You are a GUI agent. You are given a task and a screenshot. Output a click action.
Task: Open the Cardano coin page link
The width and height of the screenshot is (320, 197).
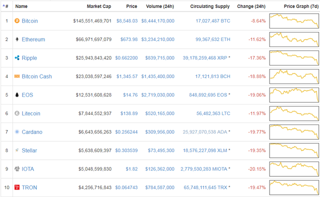coord(32,132)
